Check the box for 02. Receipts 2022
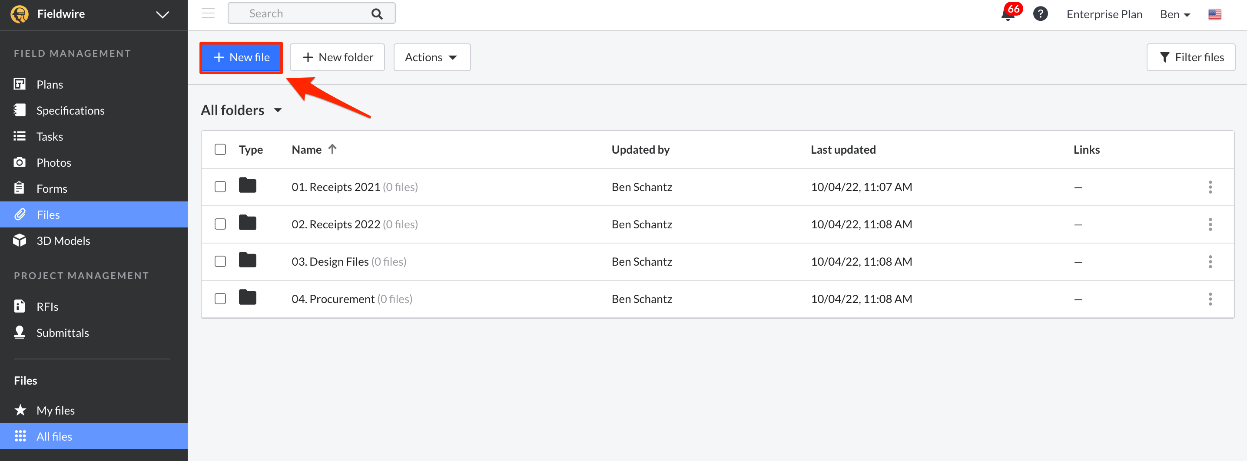This screenshot has width=1247, height=461. point(220,224)
